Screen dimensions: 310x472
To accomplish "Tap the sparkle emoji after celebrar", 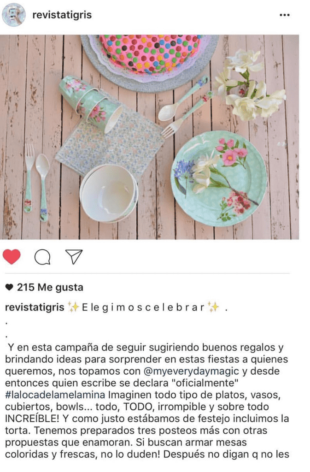I will click(x=214, y=307).
